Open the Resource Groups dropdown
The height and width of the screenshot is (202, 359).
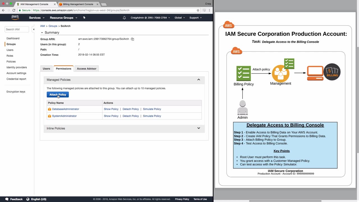click(63, 18)
